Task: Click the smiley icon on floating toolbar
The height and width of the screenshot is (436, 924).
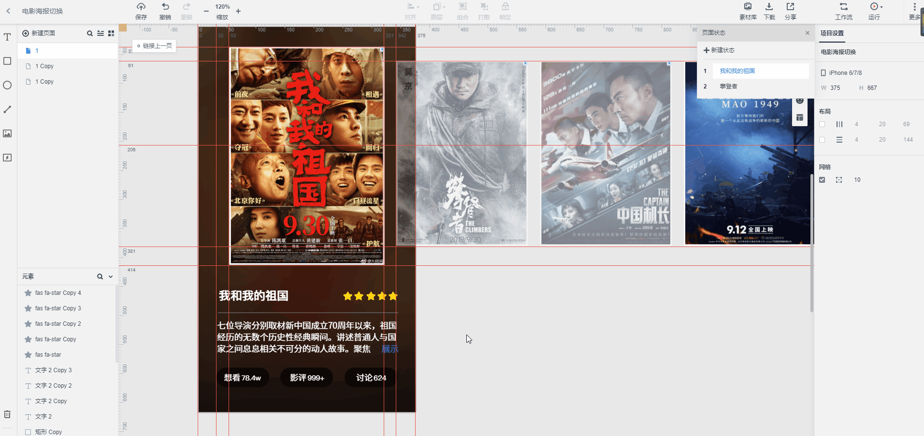Action: (x=800, y=101)
